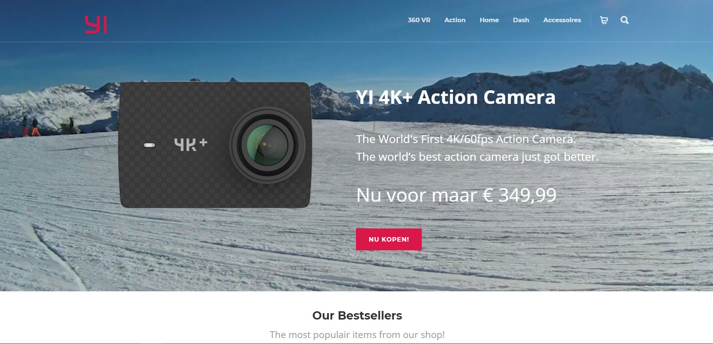Viewport: 713px width, 344px height.
Task: Click the camera lens in the product image
Action: (267, 145)
